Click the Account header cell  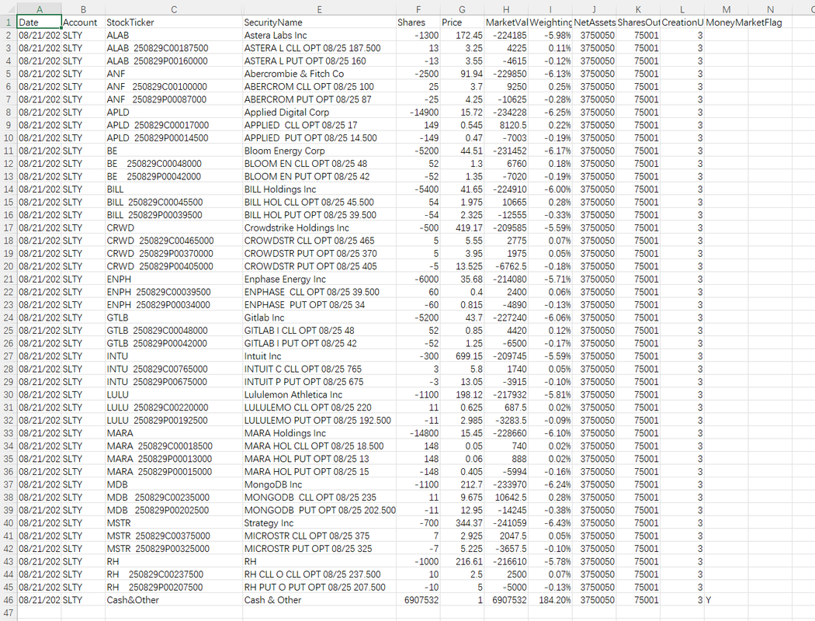pos(83,23)
